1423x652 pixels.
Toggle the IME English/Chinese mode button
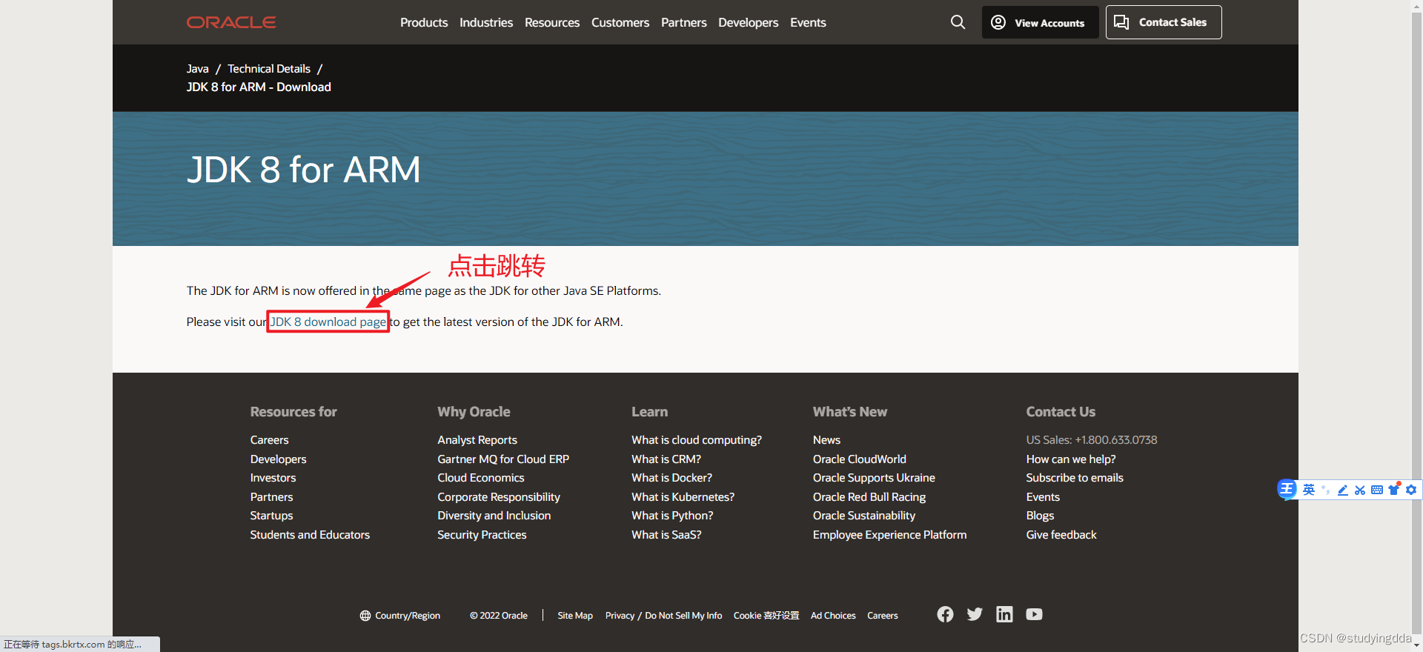click(x=1309, y=490)
